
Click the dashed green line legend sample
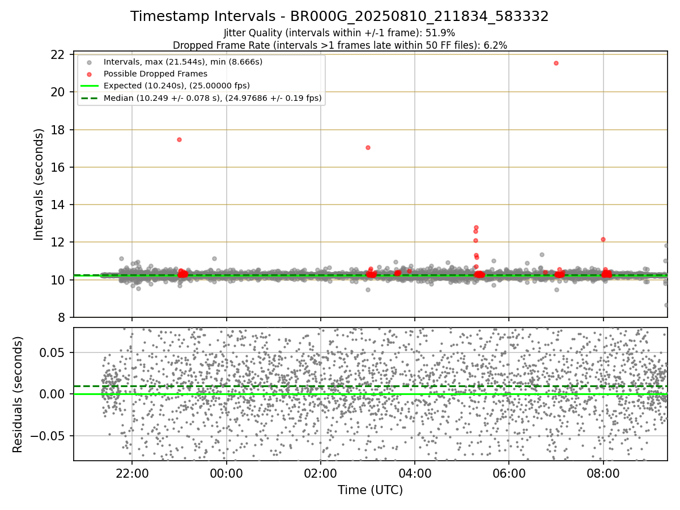pos(89,98)
